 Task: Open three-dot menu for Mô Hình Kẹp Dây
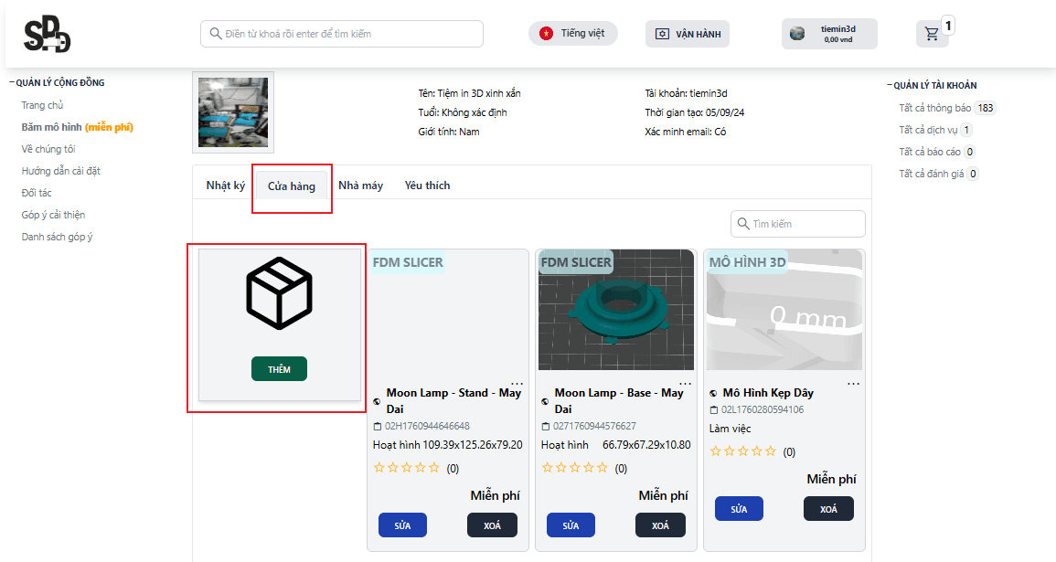pos(853,384)
